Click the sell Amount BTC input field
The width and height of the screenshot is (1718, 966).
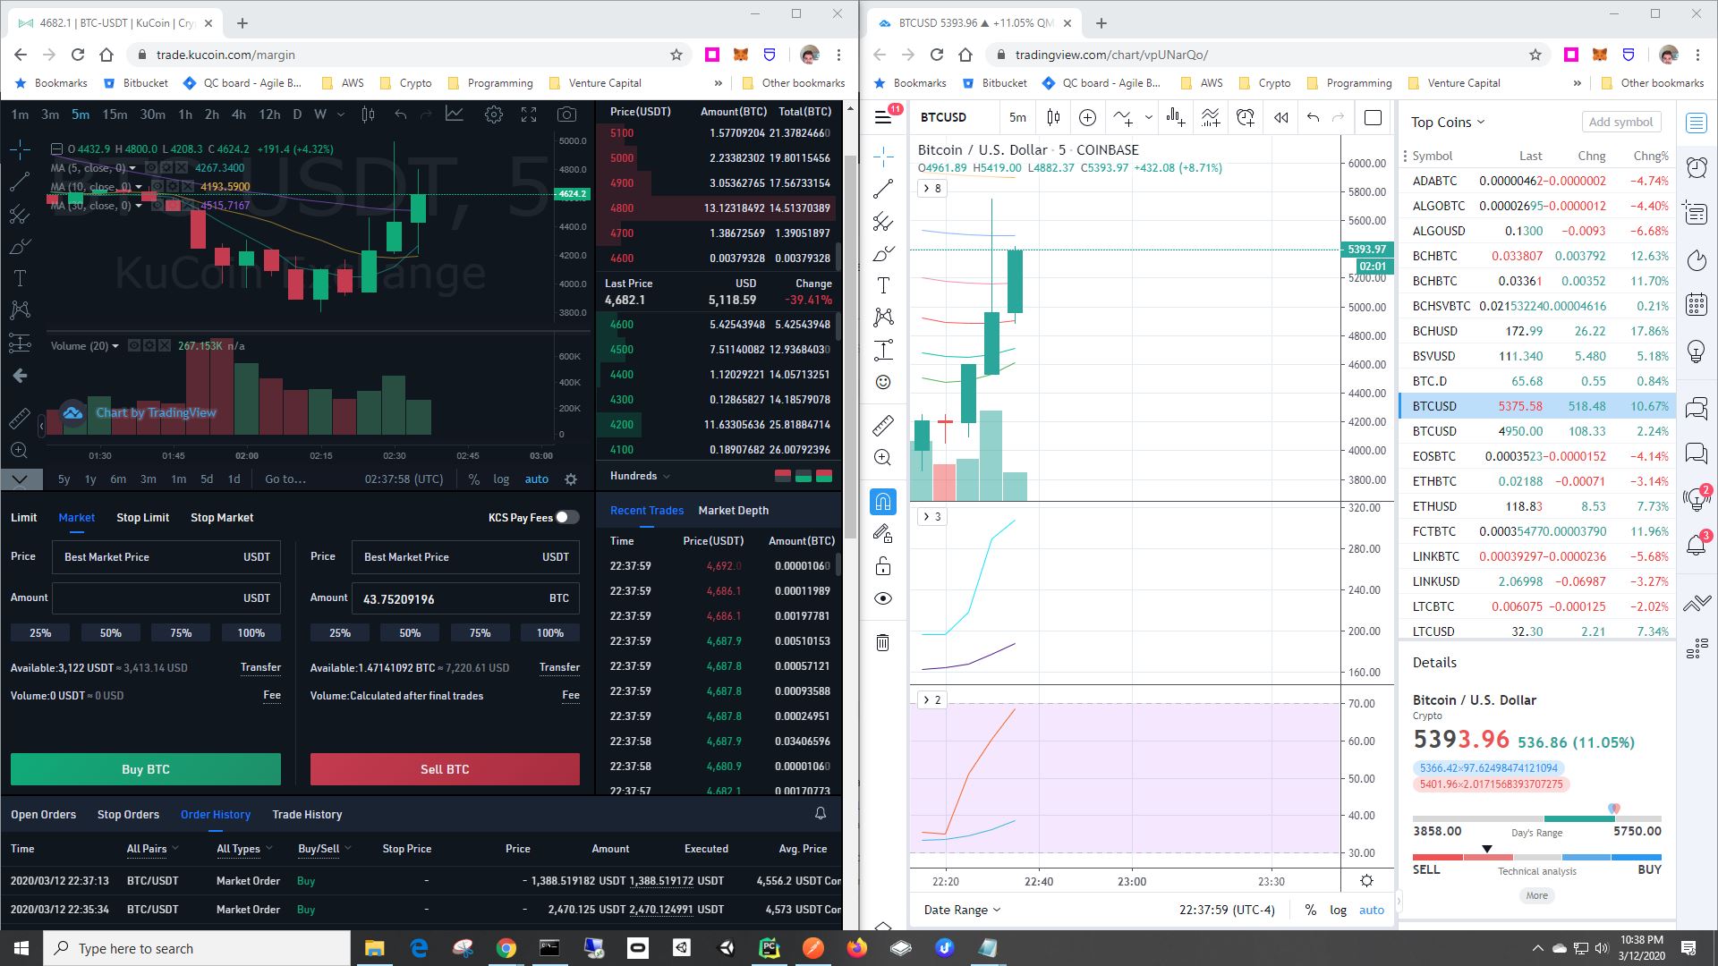[x=465, y=598]
